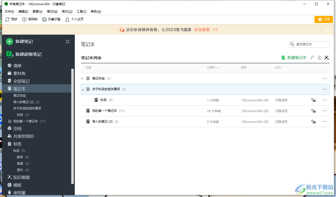The width and height of the screenshot is (336, 197).
Task: Open more options for 我的第一个笔记本 row
Action: (x=324, y=111)
